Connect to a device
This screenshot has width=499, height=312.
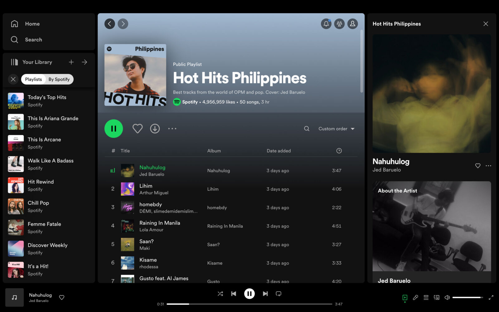pyautogui.click(x=436, y=297)
